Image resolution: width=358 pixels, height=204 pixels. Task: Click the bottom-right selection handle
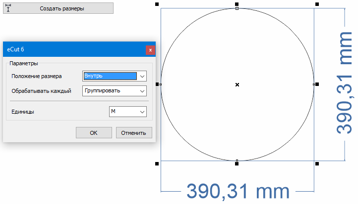pos(317,163)
